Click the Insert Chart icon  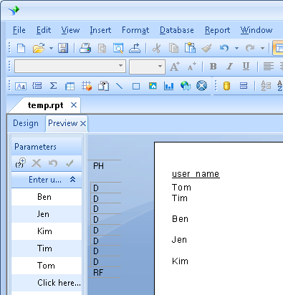pyautogui.click(x=169, y=86)
